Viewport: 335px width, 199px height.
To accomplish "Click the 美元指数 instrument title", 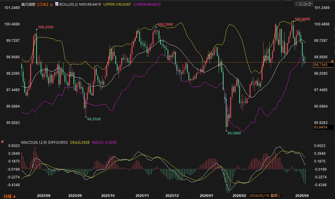I will click(28, 4).
